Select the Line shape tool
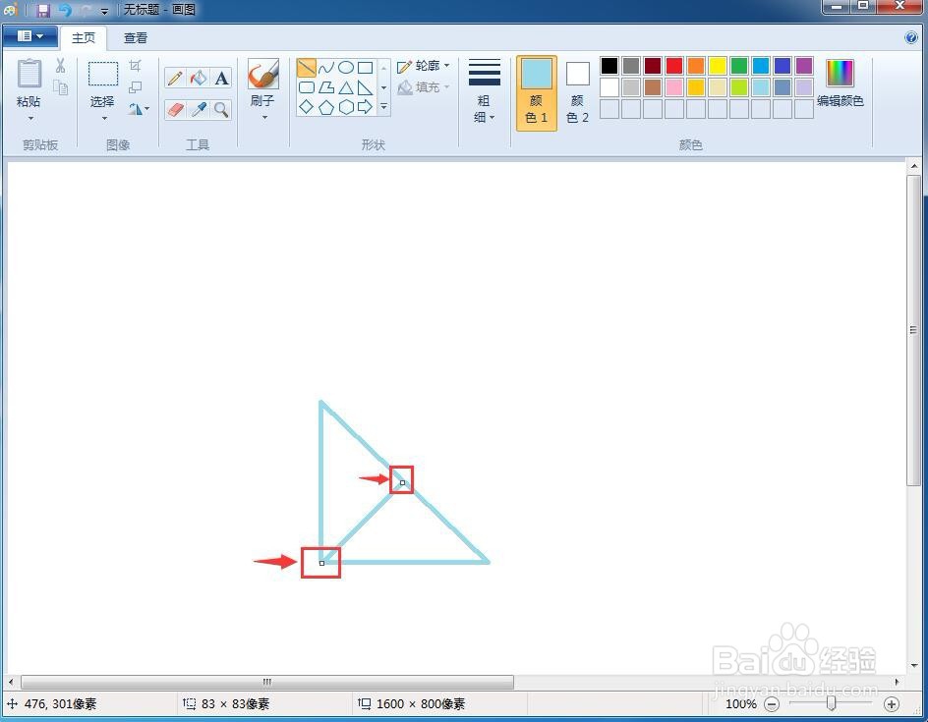 click(306, 67)
